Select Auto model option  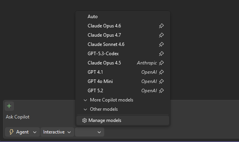point(123,17)
